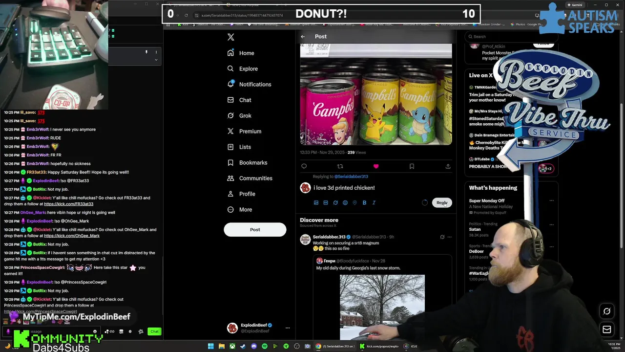625x352 pixels.
Task: Open Spotify from taskbar
Action: point(265,346)
